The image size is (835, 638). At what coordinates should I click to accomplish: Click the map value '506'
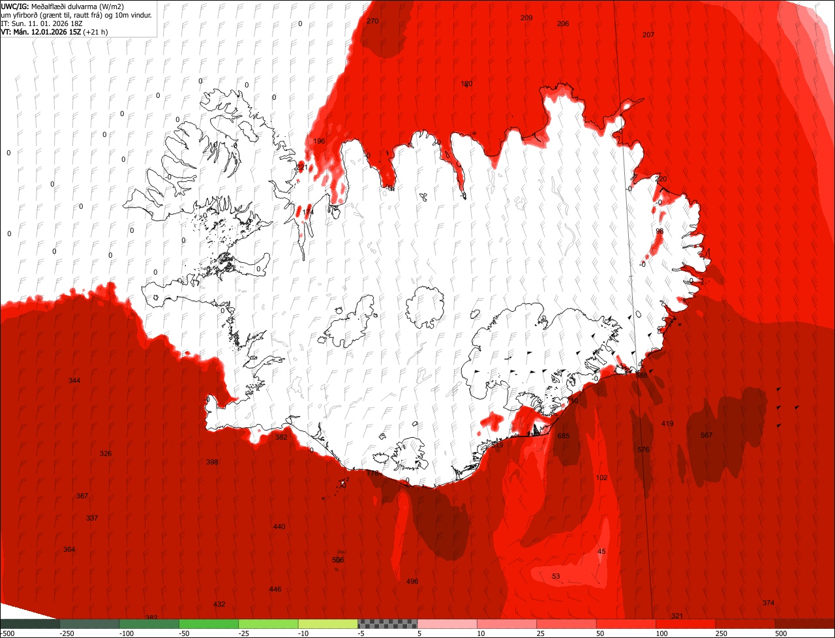[x=338, y=560]
